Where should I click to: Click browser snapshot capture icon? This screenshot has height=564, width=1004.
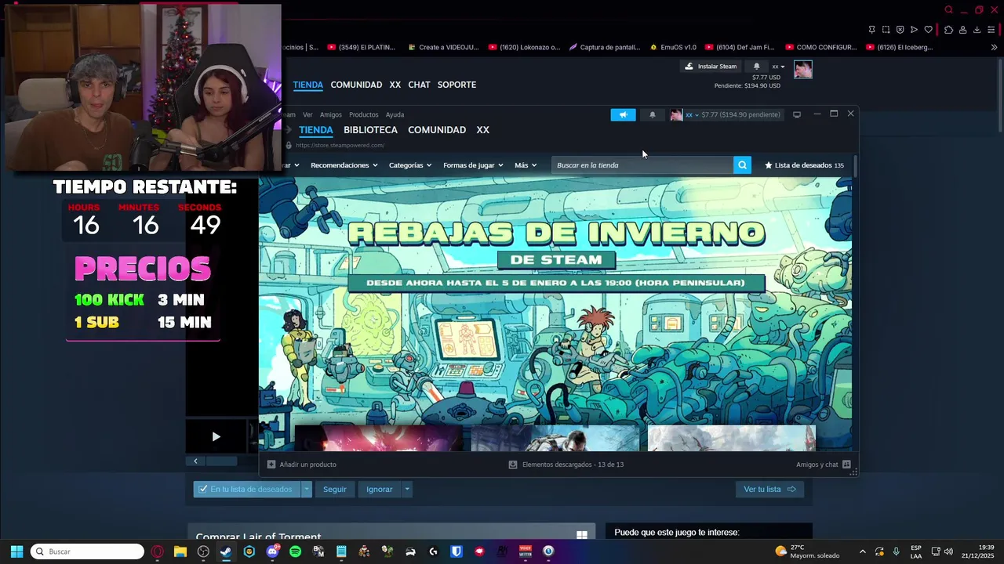click(886, 30)
